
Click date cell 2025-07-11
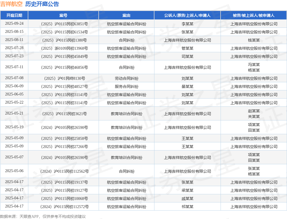[x=14, y=67]
